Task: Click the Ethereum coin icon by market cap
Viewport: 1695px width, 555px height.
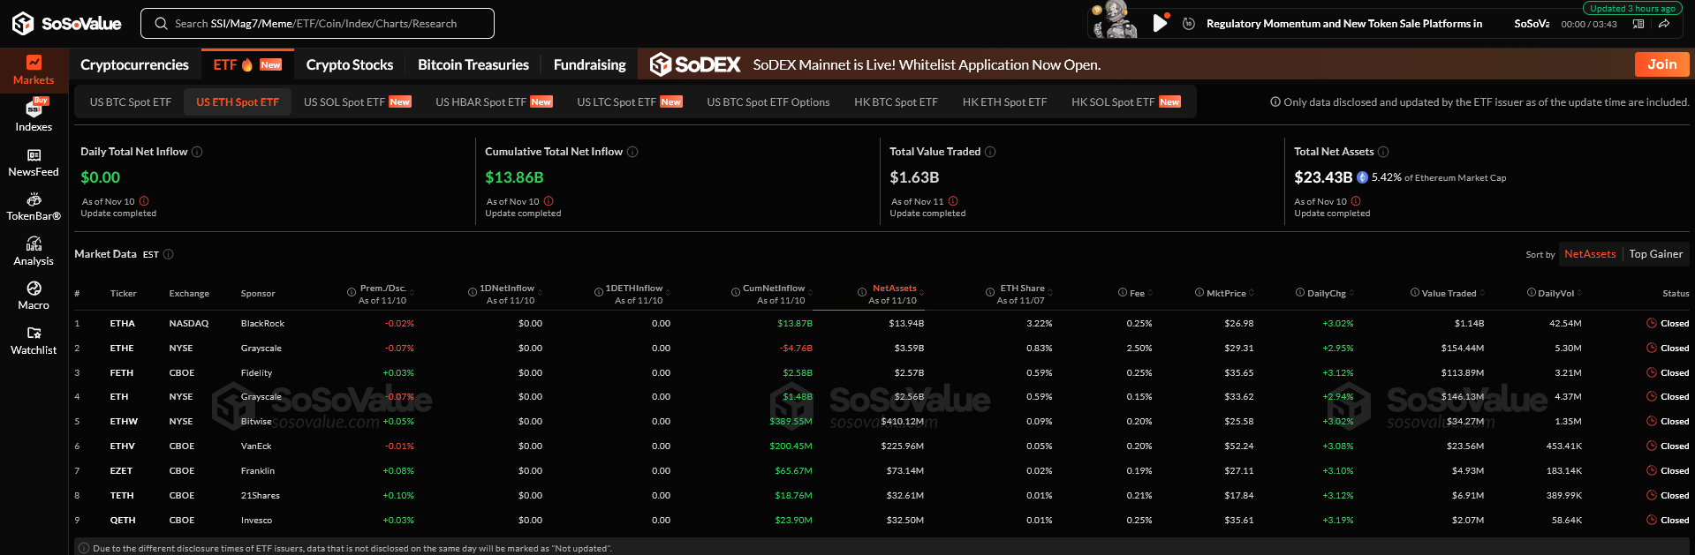Action: [1362, 177]
